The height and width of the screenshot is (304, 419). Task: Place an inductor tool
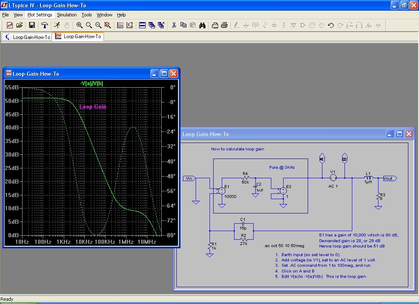(284, 25)
